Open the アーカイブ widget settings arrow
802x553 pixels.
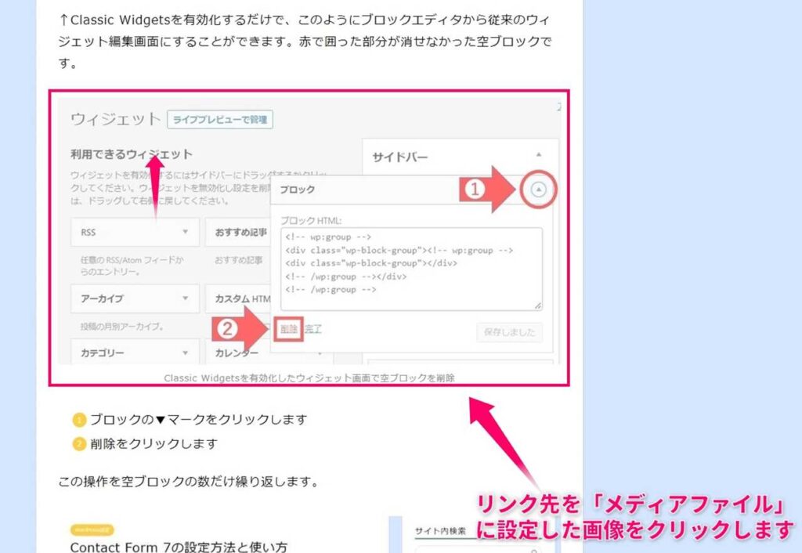coord(185,298)
